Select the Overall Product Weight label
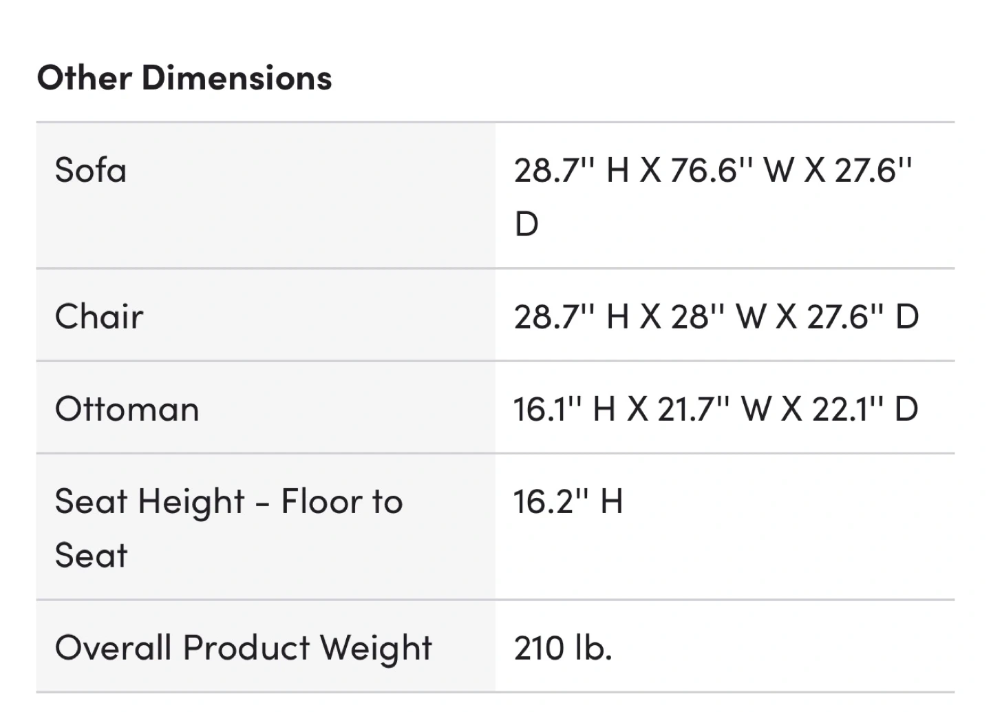The height and width of the screenshot is (712, 991). pyautogui.click(x=244, y=648)
